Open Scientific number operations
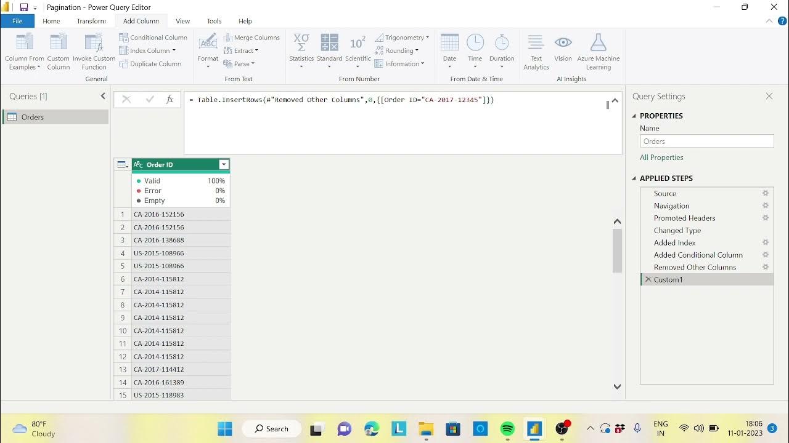This screenshot has height=443, width=789. click(x=358, y=50)
